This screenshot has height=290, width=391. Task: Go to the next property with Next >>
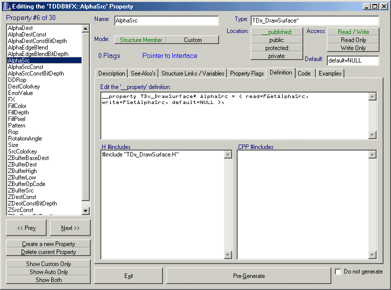click(x=70, y=228)
